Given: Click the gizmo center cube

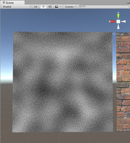Looking at the screenshot, I should coord(118,21).
